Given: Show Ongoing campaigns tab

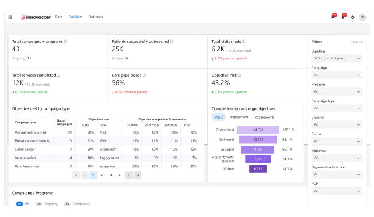Looking at the screenshot, I should pos(47,204).
